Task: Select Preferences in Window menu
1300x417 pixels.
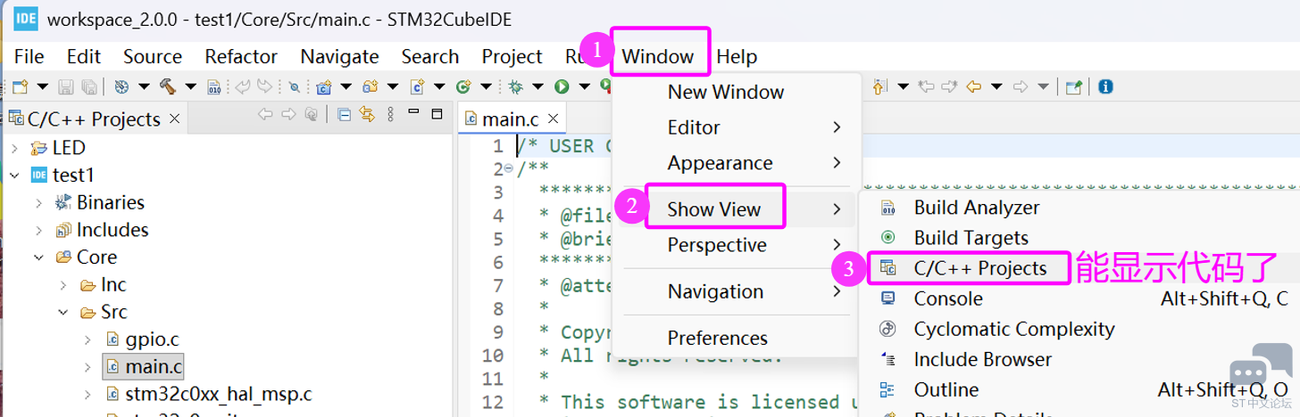Action: [x=737, y=338]
